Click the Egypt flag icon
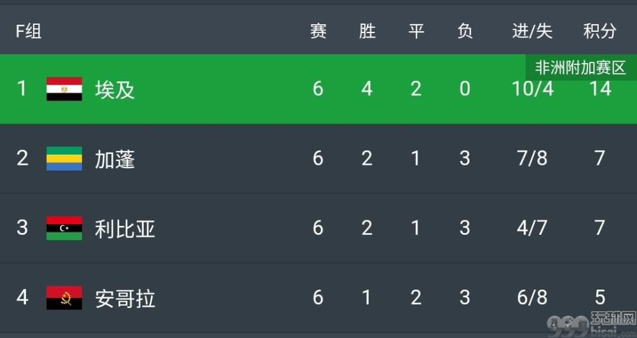Viewport: 637px width, 338px height. (x=64, y=89)
